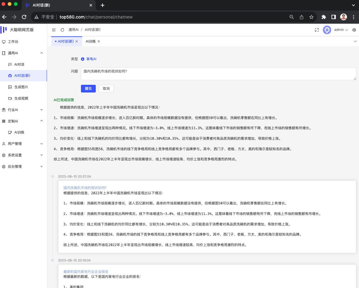Select the 家电AI radio button

pyautogui.click(x=83, y=59)
